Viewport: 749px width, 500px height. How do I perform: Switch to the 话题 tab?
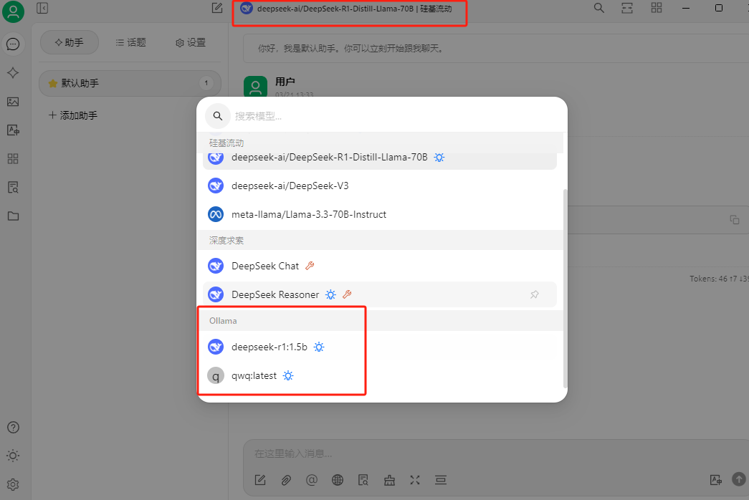[131, 42]
